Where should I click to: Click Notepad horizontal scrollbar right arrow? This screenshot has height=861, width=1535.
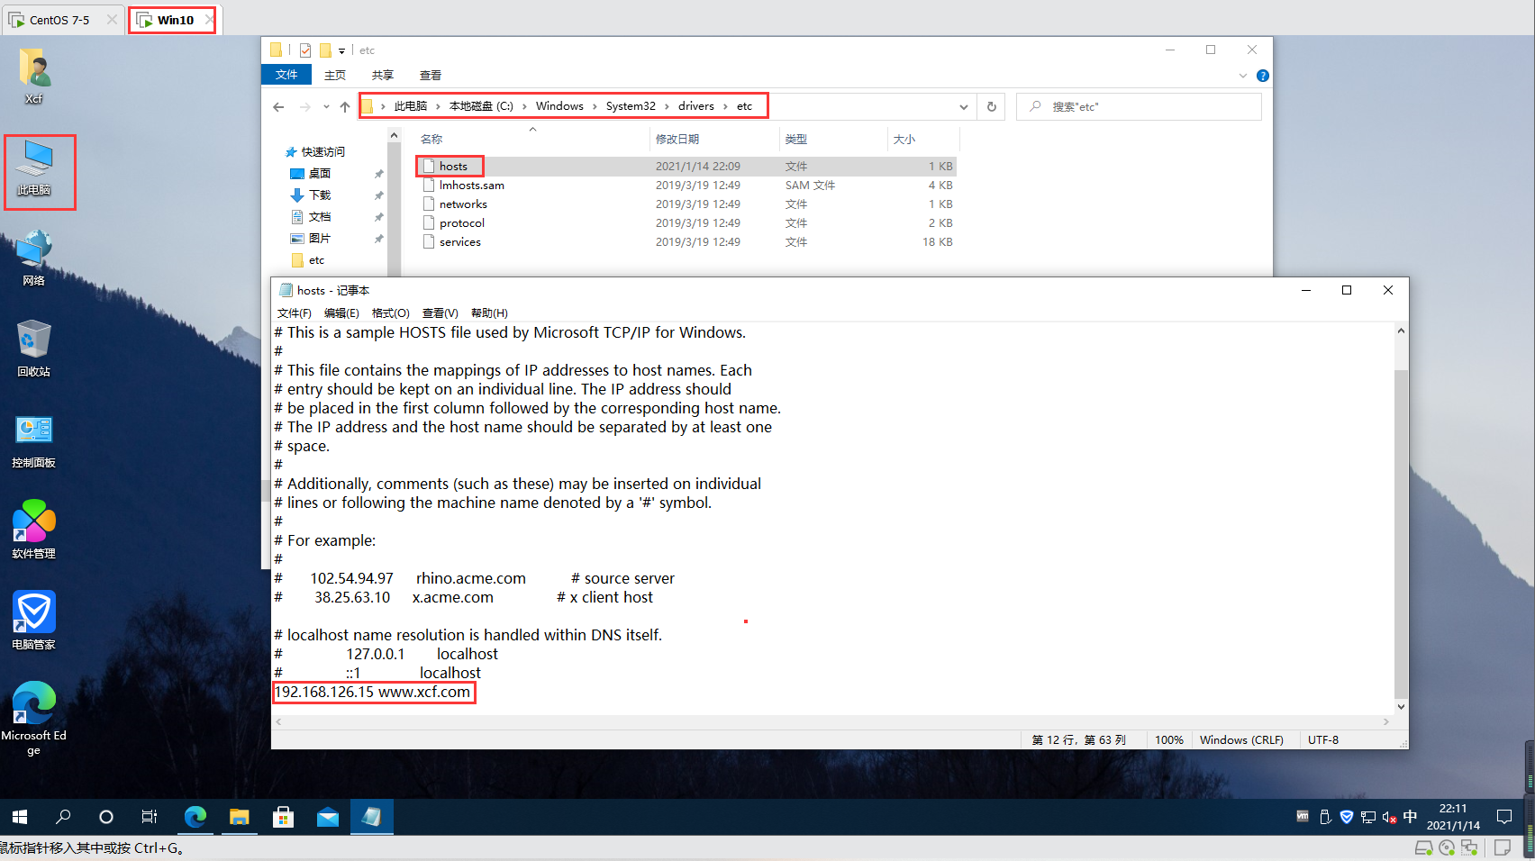point(1385,722)
